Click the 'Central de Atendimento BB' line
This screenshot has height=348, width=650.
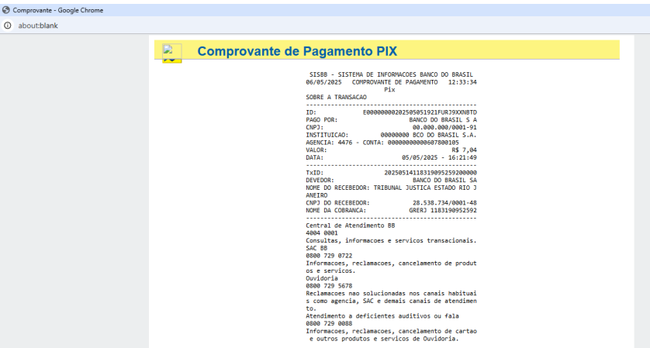tap(351, 226)
